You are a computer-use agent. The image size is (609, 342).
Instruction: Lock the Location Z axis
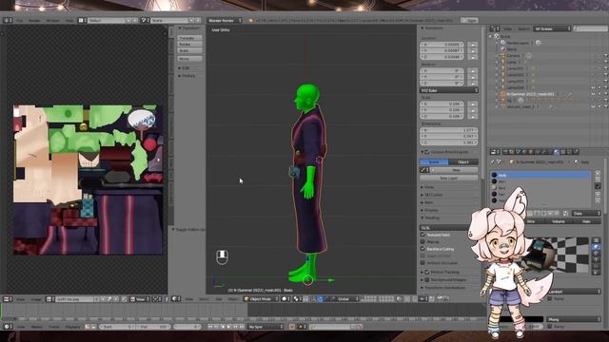coord(473,57)
